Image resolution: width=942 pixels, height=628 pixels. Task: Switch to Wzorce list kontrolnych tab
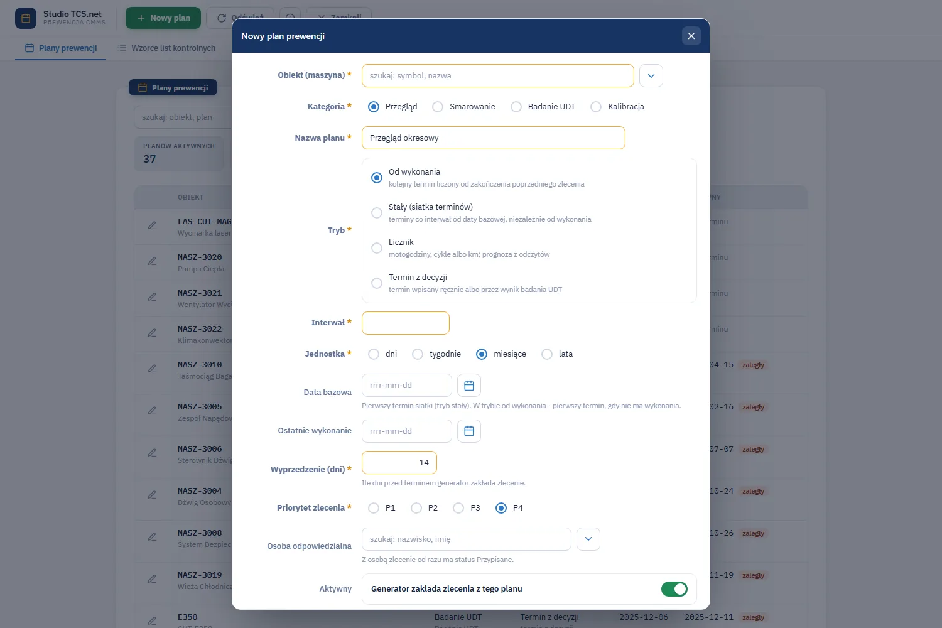click(x=166, y=48)
